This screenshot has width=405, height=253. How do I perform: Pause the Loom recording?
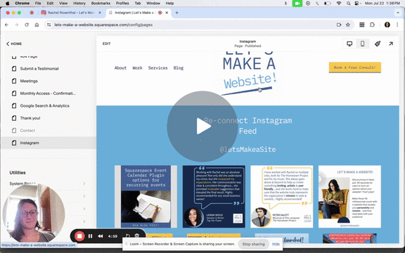click(x=90, y=236)
